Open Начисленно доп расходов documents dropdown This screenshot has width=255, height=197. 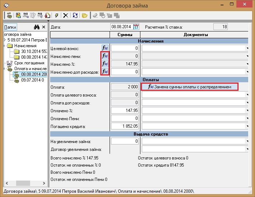pos(247,72)
